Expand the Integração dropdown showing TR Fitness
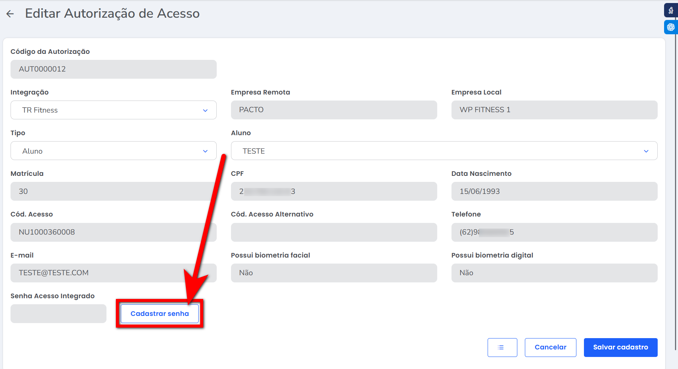Screen dimensions: 678x369 click(x=113, y=110)
